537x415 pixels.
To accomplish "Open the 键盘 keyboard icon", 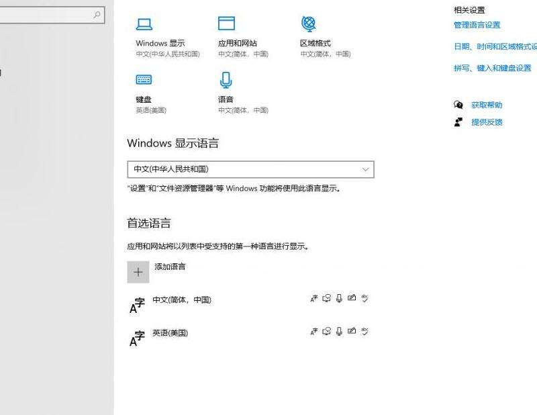I will [x=144, y=79].
